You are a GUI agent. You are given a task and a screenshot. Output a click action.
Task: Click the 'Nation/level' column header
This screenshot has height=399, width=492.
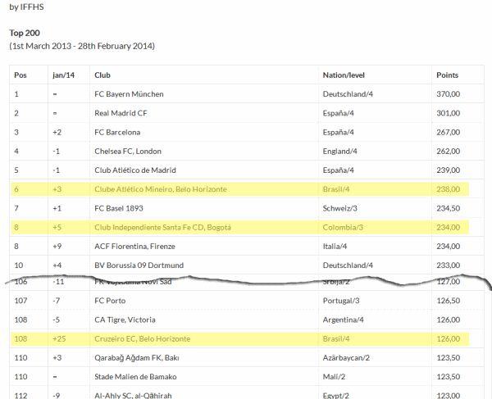click(x=344, y=75)
